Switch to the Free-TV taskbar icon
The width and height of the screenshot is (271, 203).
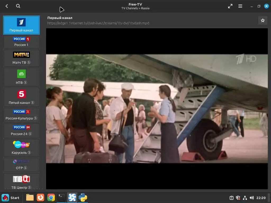(72, 198)
